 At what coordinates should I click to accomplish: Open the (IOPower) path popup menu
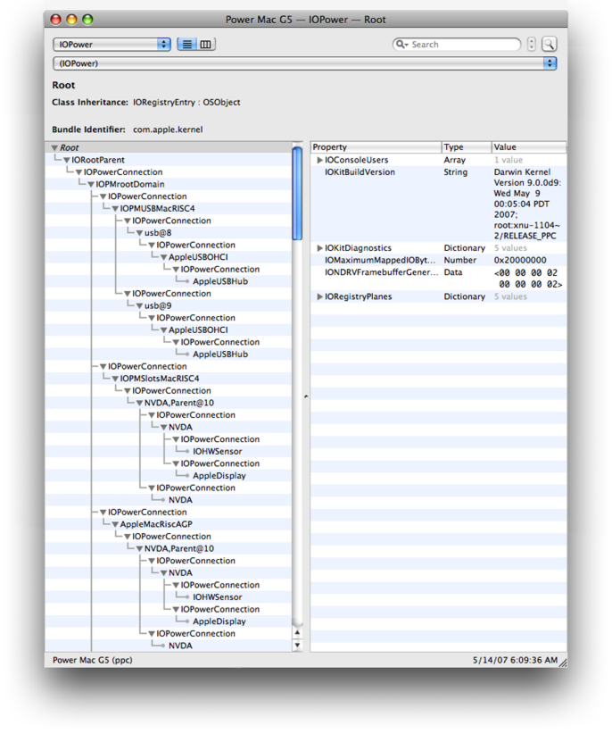click(304, 63)
